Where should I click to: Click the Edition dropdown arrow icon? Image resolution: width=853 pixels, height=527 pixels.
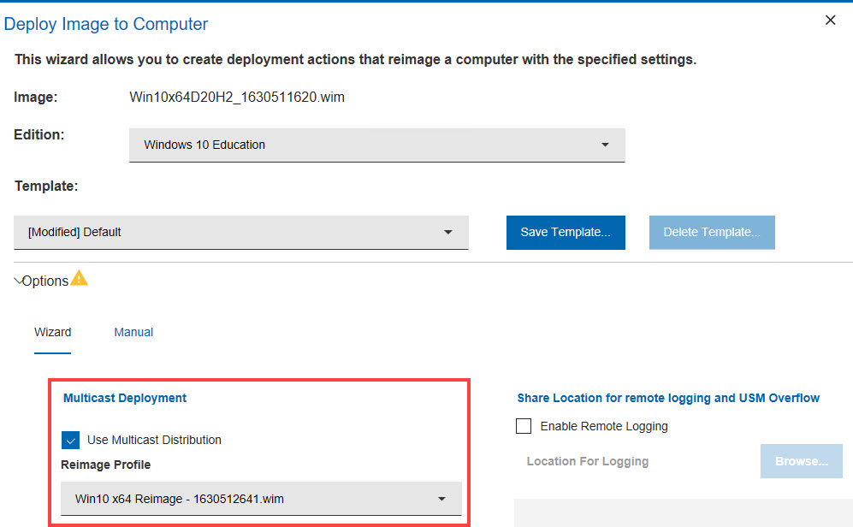click(x=605, y=145)
